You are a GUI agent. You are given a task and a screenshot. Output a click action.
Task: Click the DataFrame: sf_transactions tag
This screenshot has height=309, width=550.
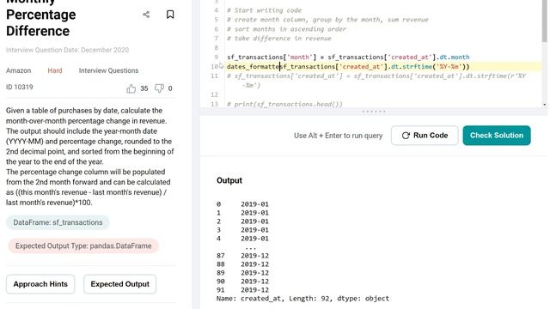tap(58, 222)
